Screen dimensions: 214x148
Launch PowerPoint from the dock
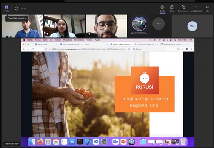[x=123, y=142]
